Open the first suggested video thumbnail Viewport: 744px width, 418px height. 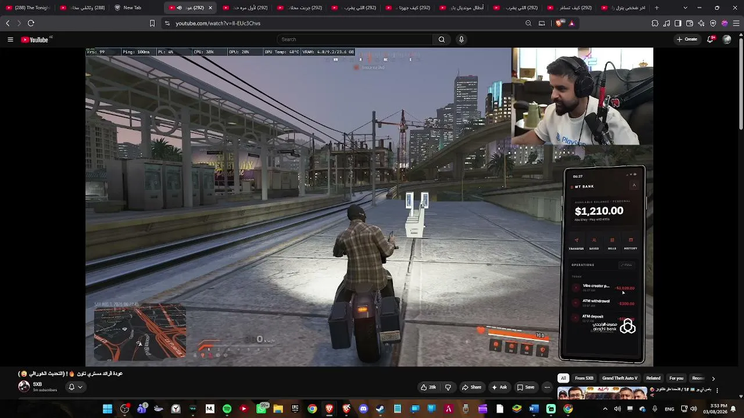(602, 394)
